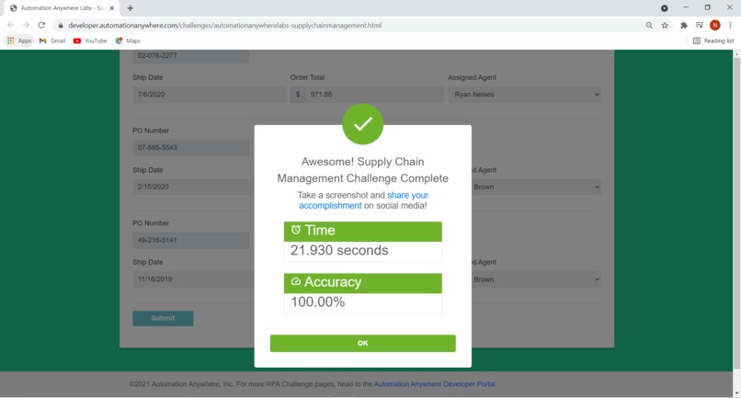This screenshot has width=741, height=398.
Task: Click the address bar URL
Action: click(225, 26)
